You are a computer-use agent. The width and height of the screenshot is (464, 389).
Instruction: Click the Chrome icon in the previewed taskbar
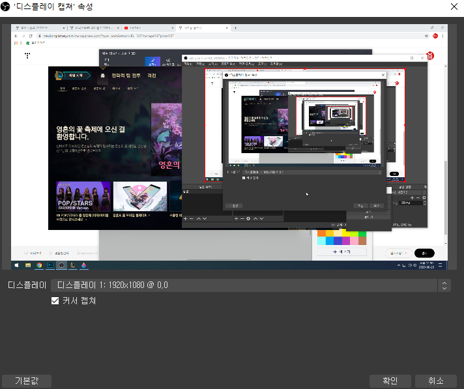click(x=39, y=265)
